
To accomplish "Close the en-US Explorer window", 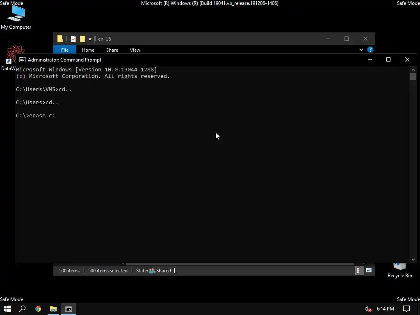I will 365,39.
